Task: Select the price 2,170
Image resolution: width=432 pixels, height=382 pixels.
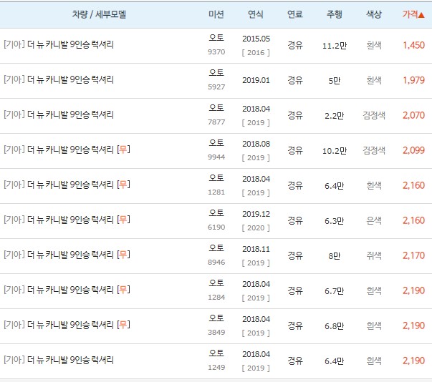Action: (413, 256)
